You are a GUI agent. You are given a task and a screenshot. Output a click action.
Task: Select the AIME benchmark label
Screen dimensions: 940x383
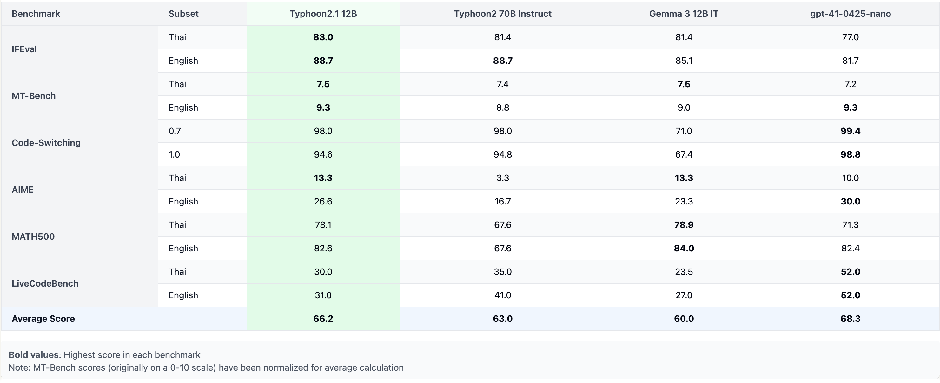tap(23, 190)
